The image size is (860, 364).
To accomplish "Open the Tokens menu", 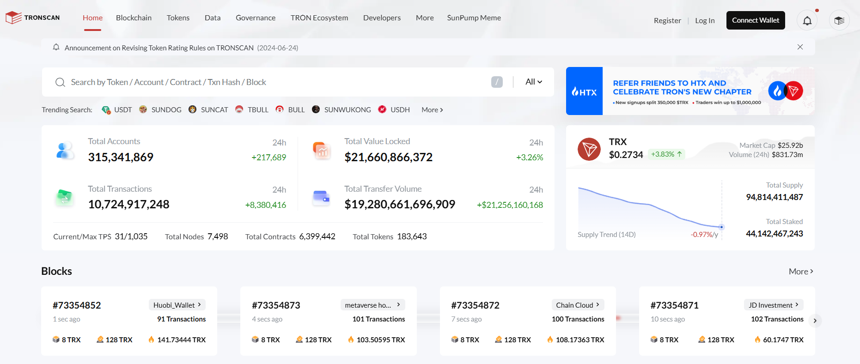I will (x=178, y=18).
